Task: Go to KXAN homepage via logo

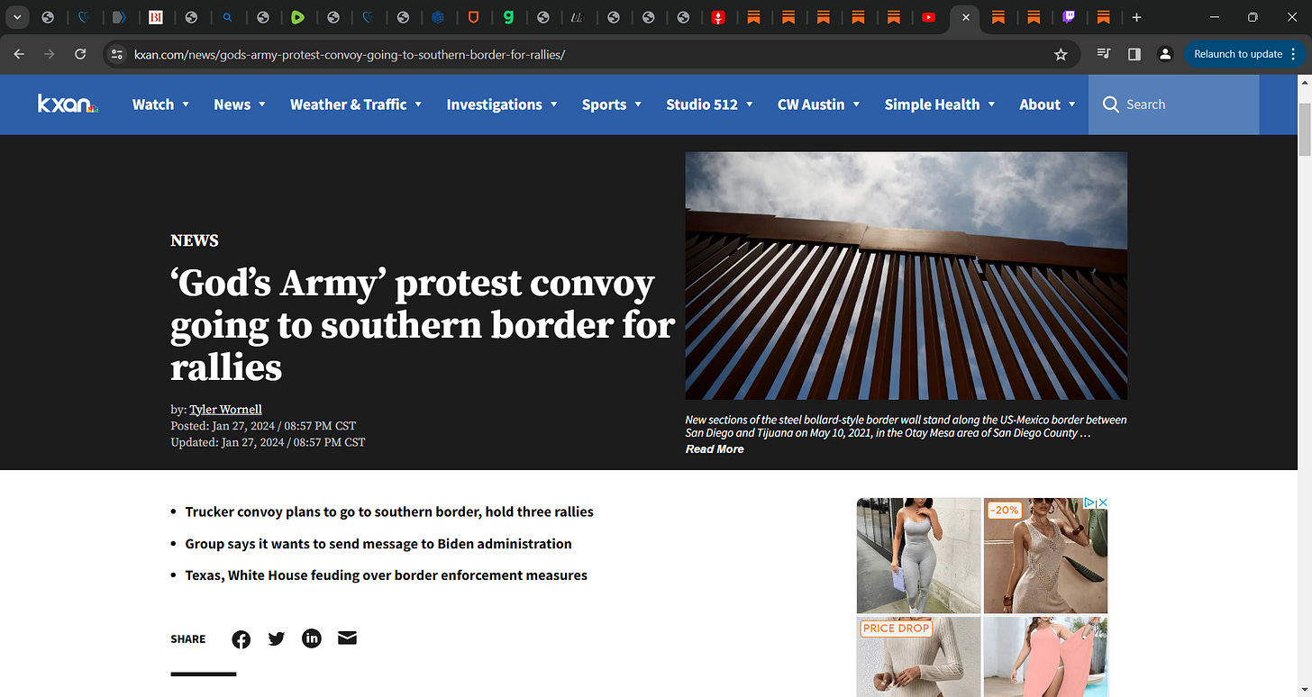Action: pyautogui.click(x=68, y=104)
